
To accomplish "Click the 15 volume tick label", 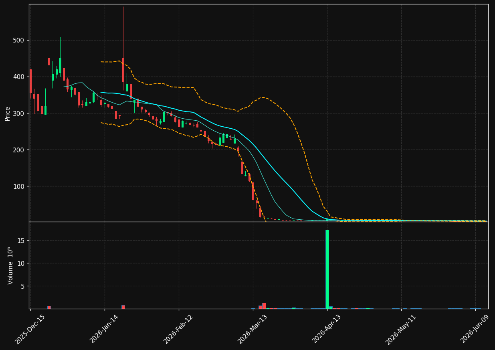I will 20,240.
